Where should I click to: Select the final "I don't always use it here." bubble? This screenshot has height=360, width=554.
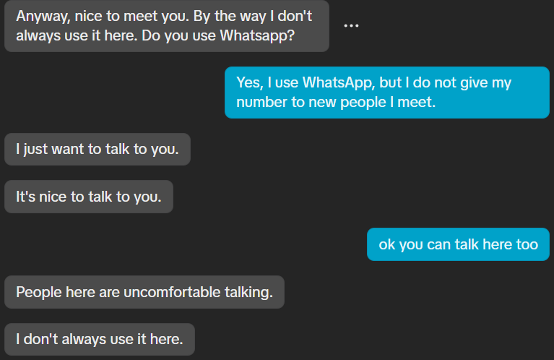[x=100, y=340]
